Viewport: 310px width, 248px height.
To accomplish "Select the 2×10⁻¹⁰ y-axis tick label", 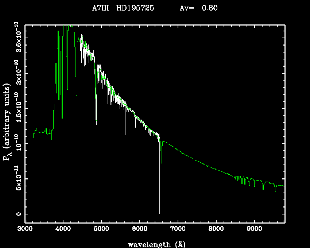I will (x=18, y=72).
